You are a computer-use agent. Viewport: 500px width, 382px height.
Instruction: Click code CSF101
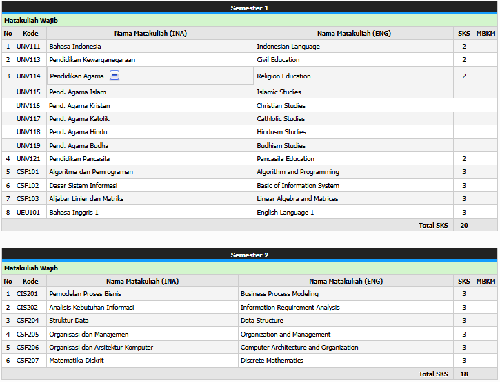tap(28, 172)
